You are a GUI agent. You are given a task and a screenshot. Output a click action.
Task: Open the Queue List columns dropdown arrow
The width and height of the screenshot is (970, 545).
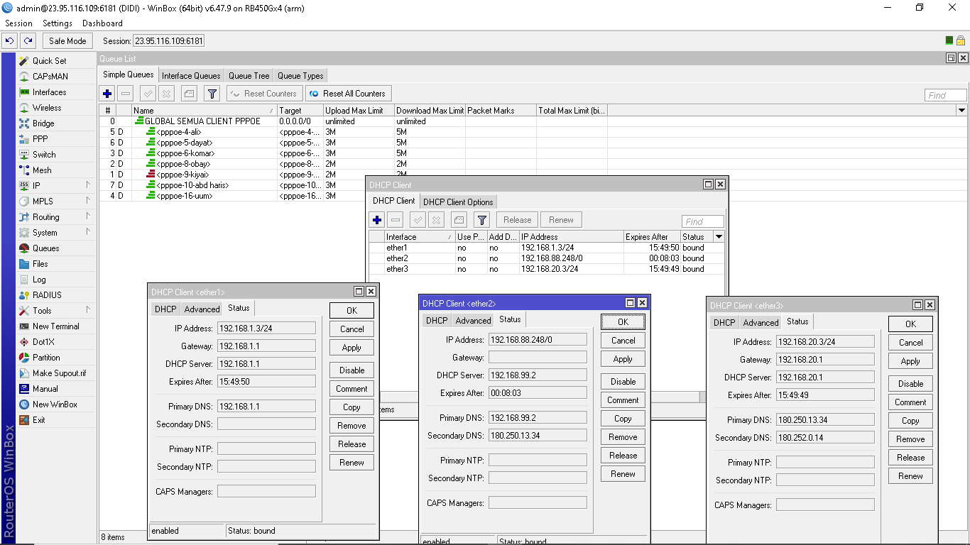pos(962,111)
